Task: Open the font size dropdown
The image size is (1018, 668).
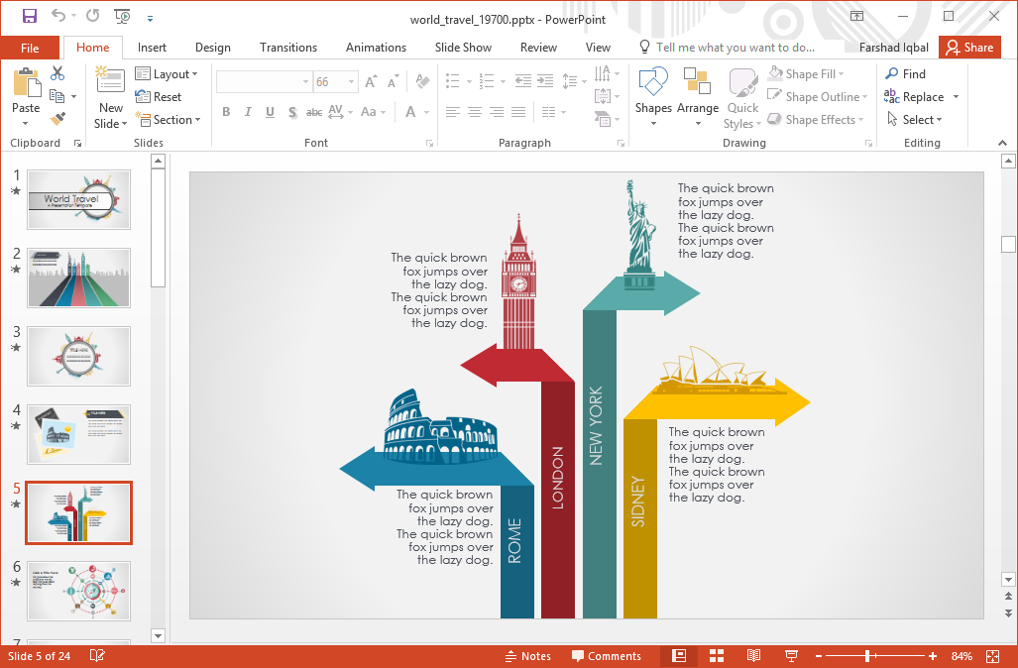Action: tap(352, 81)
